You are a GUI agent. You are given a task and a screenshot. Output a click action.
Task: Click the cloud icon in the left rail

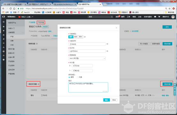pos(4,35)
